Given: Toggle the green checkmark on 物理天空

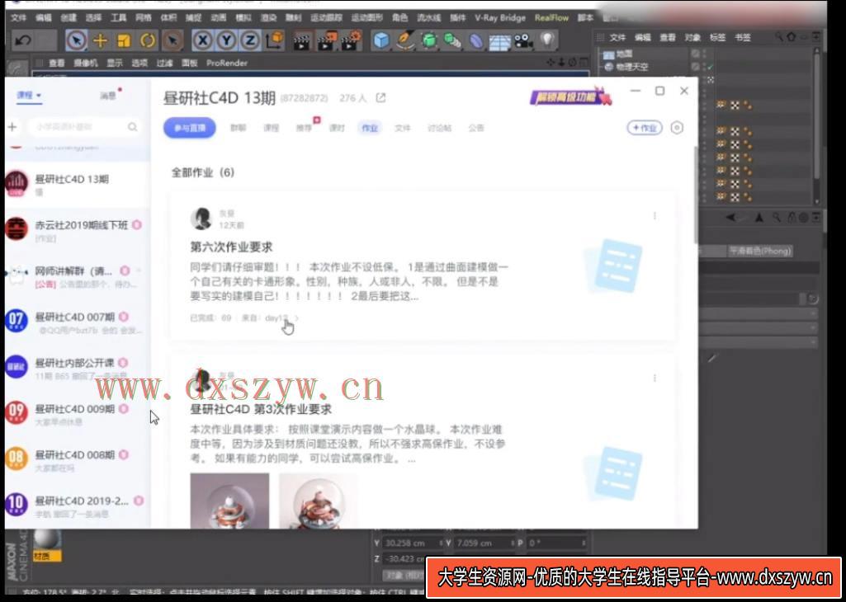Looking at the screenshot, I should pyautogui.click(x=710, y=67).
